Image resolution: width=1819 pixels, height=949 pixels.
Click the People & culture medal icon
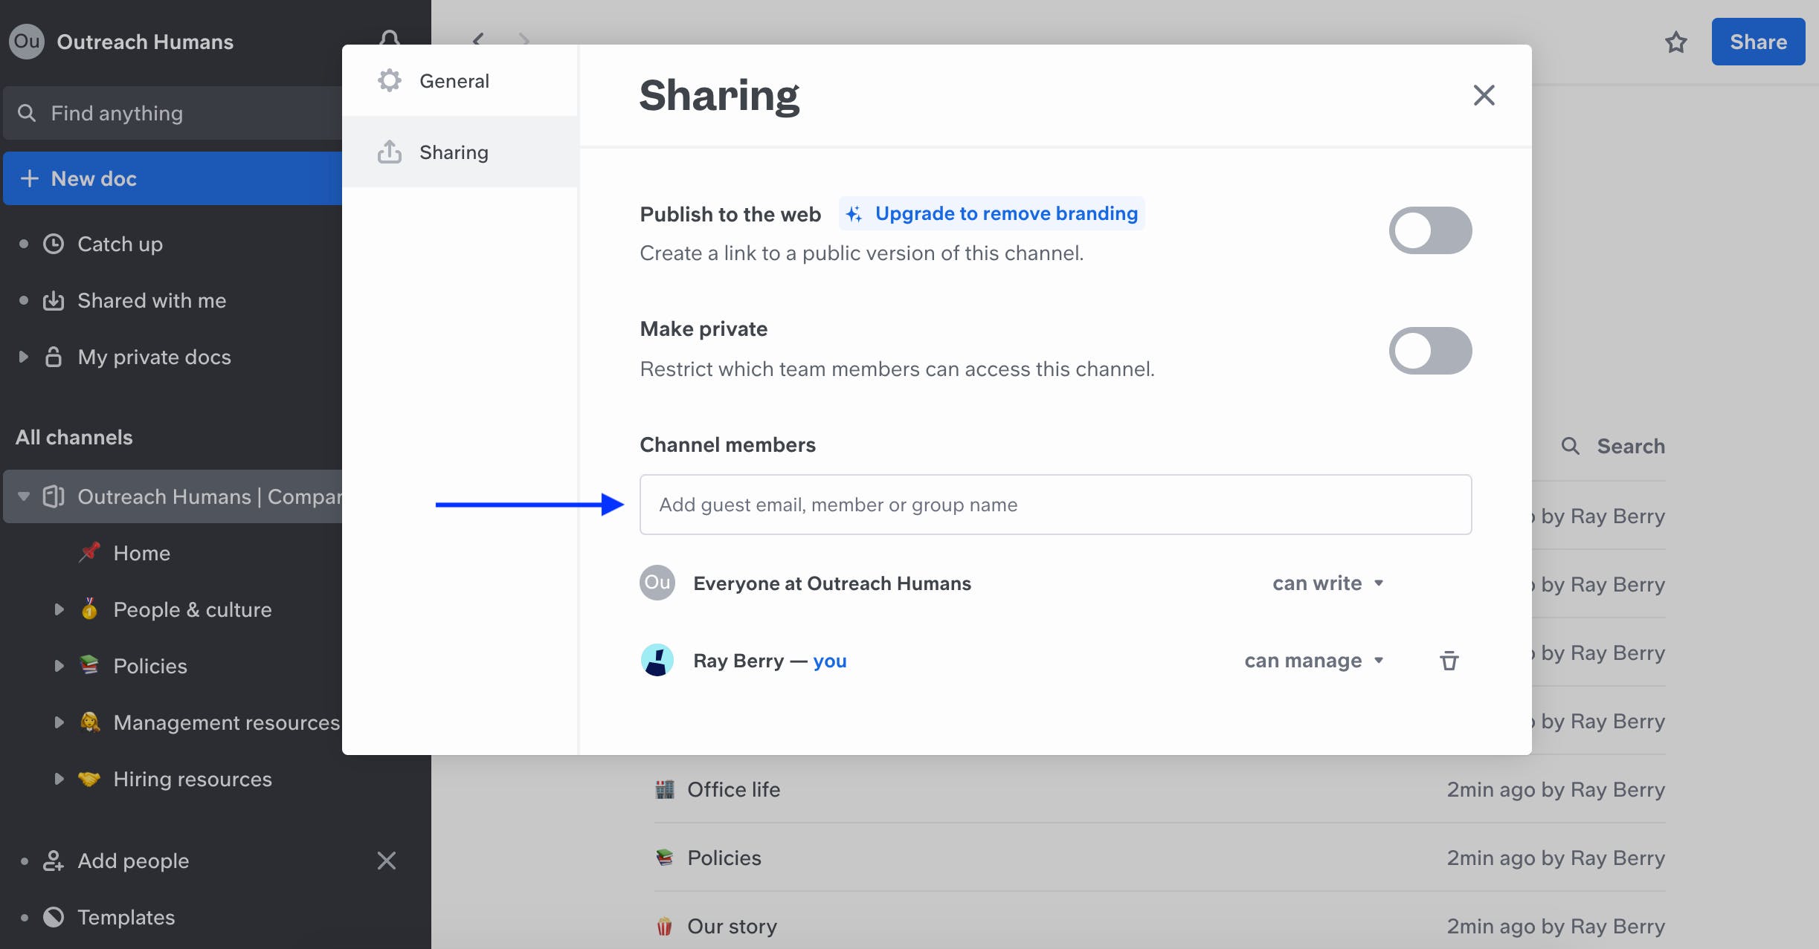[x=89, y=609]
